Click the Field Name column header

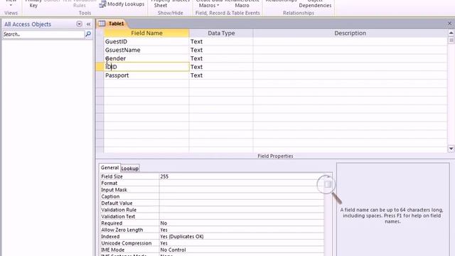click(x=146, y=33)
